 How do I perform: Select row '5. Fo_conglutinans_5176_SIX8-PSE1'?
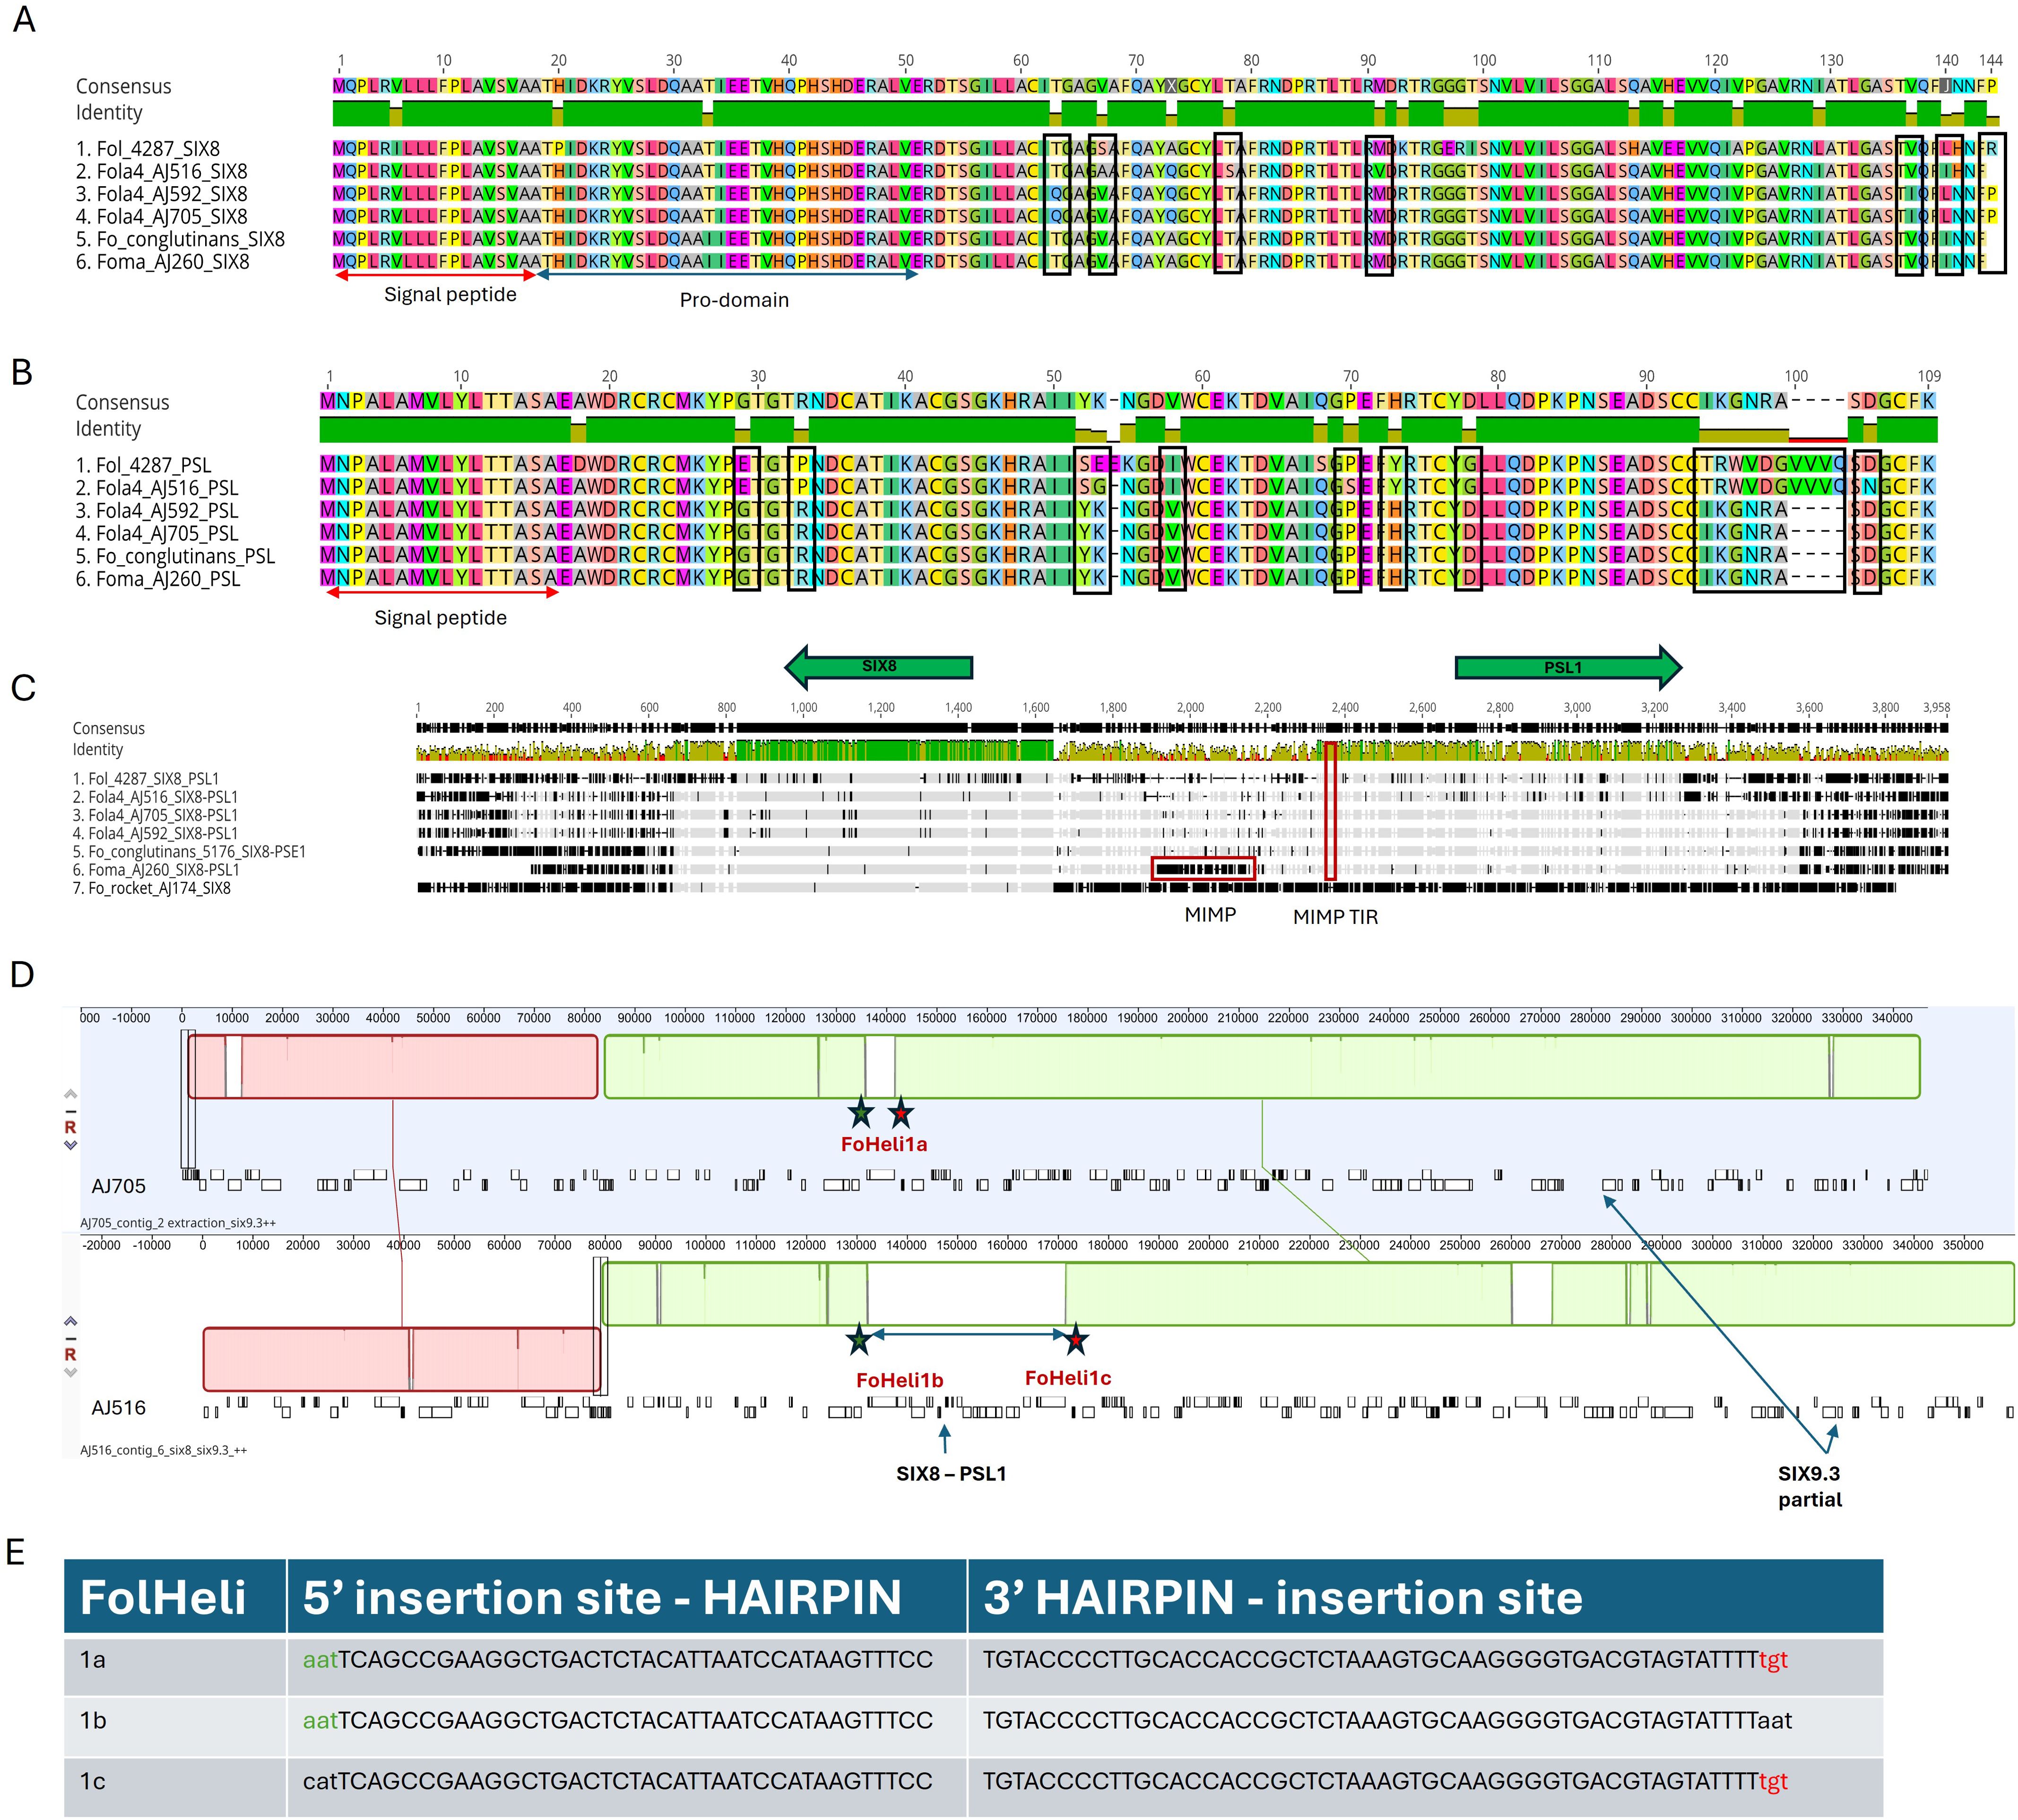(1010, 852)
